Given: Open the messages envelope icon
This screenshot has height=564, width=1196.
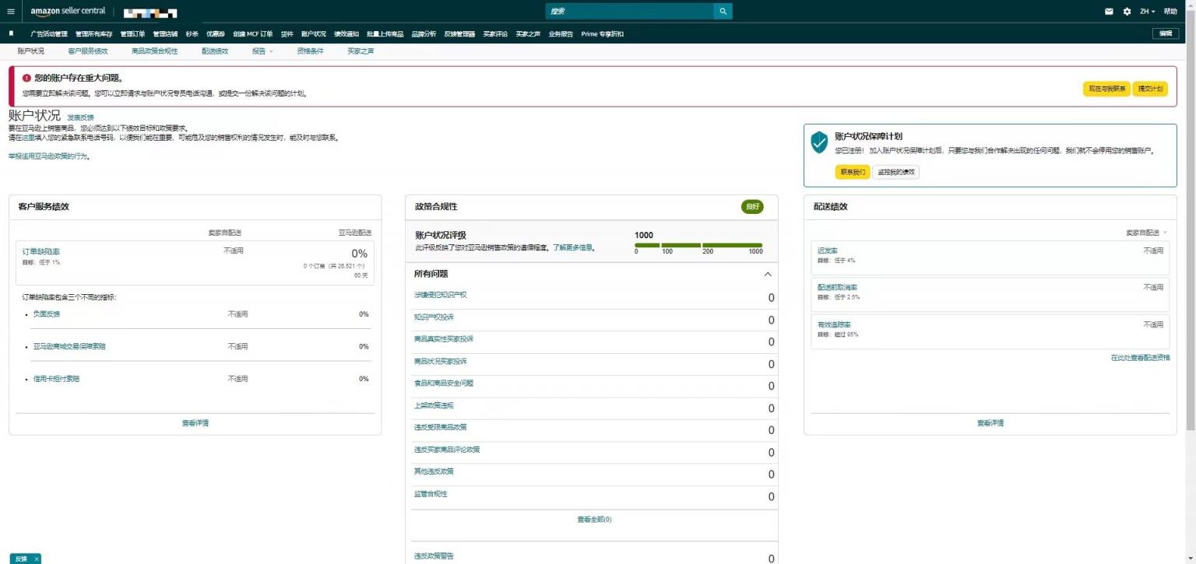Looking at the screenshot, I should click(1109, 12).
